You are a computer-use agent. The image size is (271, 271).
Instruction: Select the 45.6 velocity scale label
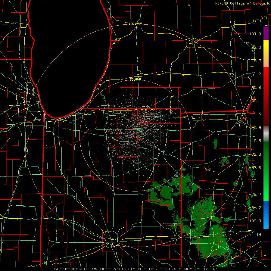tap(256, 87)
